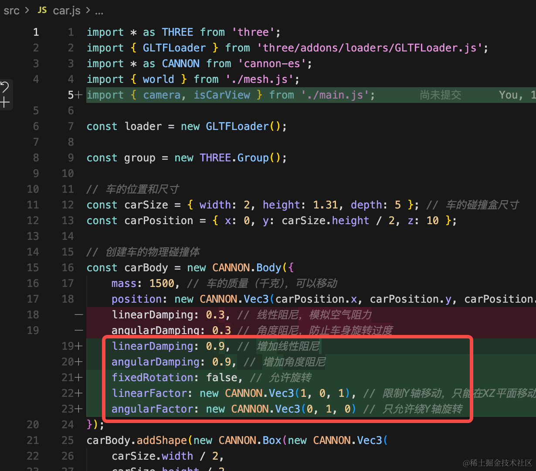Click the added line "angularDamping: 0.9"
This screenshot has height=471, width=536.
[219, 362]
